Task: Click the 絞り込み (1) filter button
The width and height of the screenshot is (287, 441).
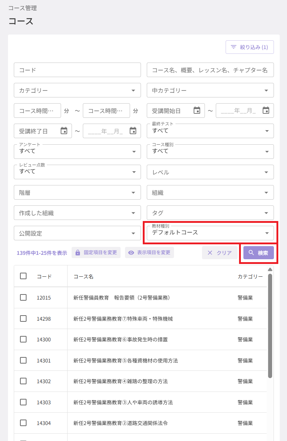Action: tap(250, 47)
